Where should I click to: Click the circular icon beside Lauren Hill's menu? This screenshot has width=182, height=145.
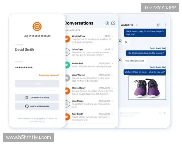tap(158, 25)
